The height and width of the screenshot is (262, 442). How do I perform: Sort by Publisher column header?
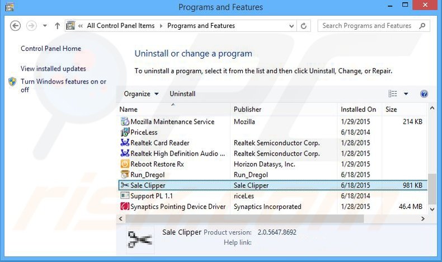click(284, 109)
